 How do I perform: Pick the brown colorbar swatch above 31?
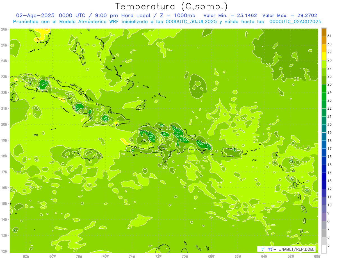[x=324, y=32]
